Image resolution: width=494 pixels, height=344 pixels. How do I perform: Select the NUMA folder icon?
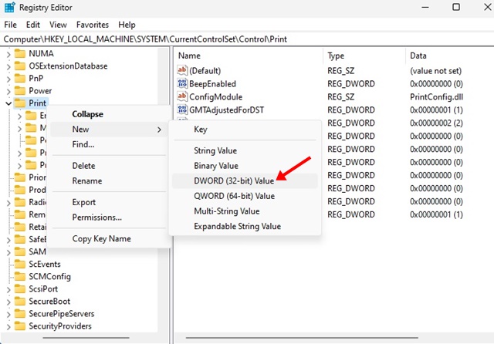[20, 53]
